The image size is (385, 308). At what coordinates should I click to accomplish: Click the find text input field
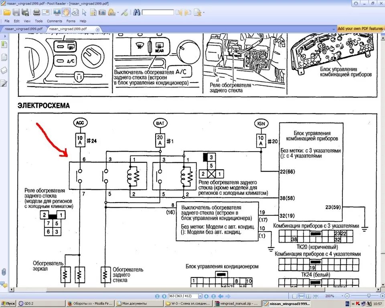click(x=158, y=12)
